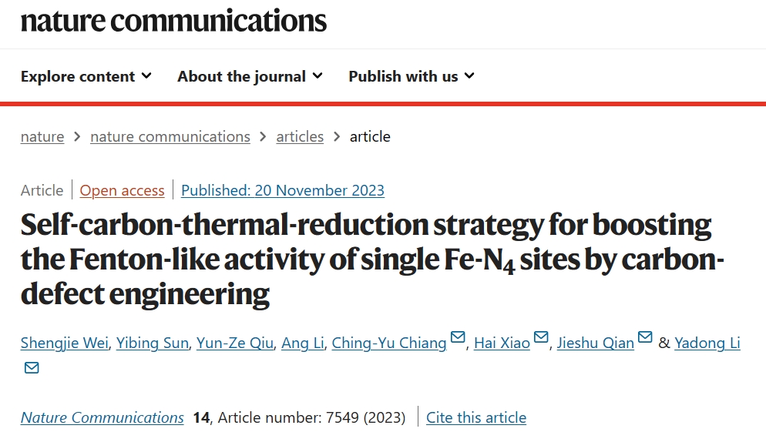The width and height of the screenshot is (766, 432).
Task: Expand the Publish with us menu
Action: tap(412, 77)
